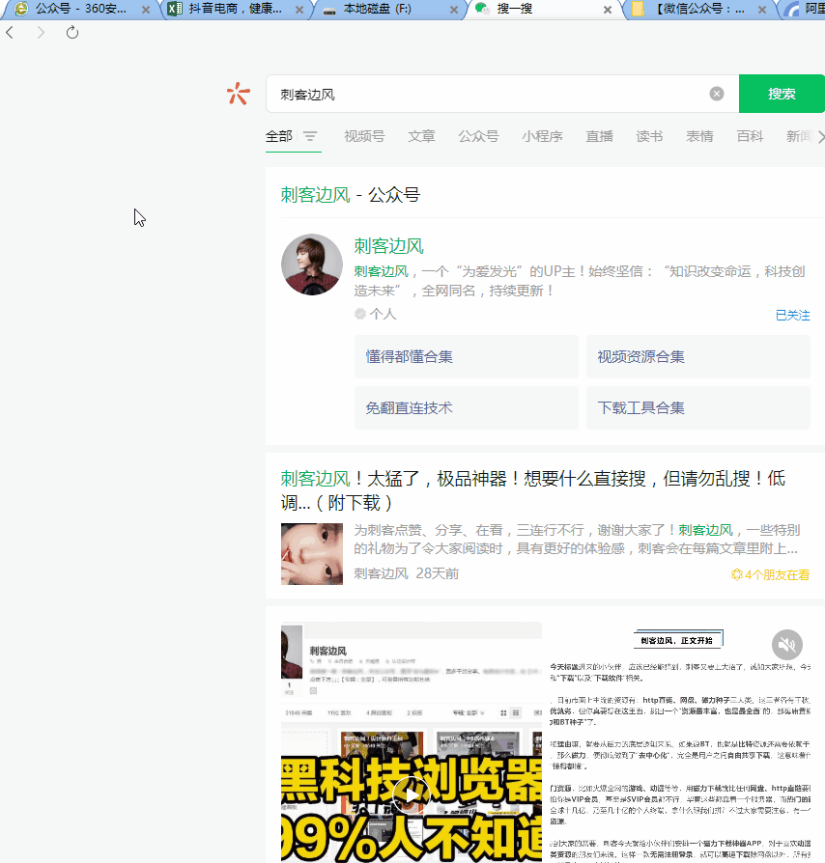Click the 刺客边风 account avatar photo

(312, 264)
